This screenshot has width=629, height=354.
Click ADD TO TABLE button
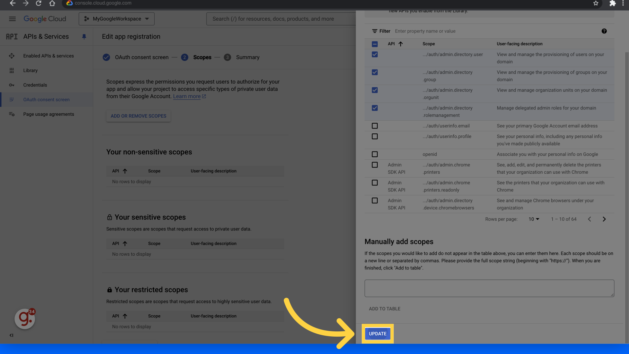click(x=385, y=309)
